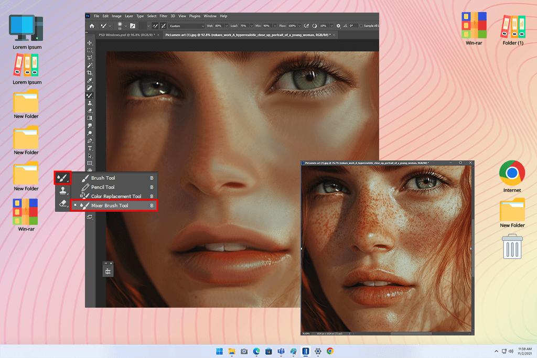This screenshot has height=358, width=537.
Task: Switch to PSD Windows.psd document tab
Action: click(x=127, y=35)
